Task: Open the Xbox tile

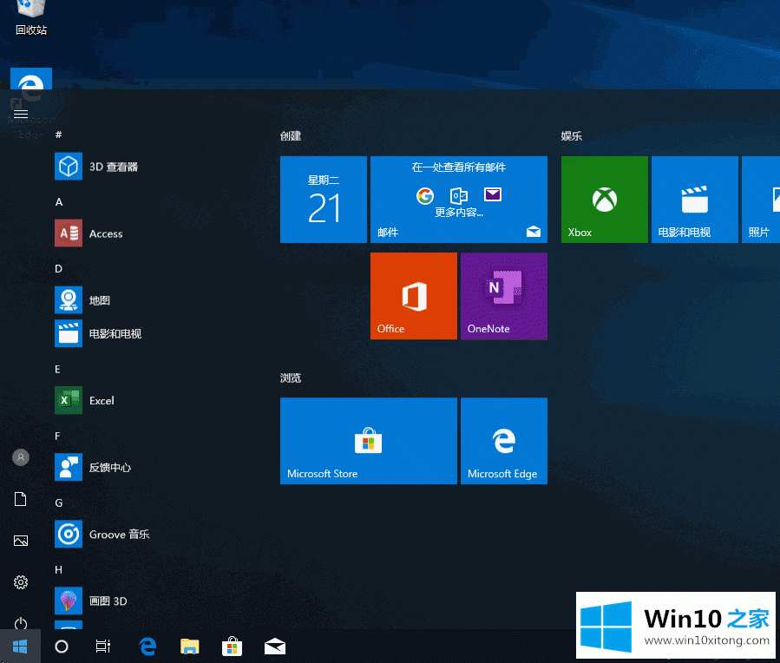Action: click(x=605, y=200)
